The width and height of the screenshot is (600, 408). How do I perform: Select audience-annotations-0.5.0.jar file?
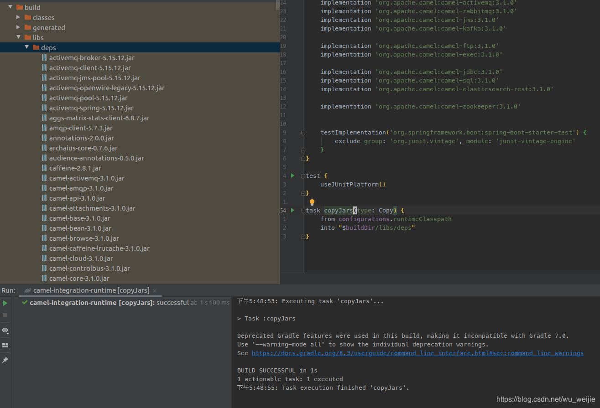tap(97, 158)
